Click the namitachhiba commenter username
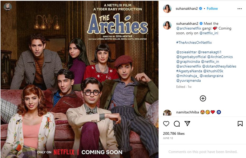 coord(188,112)
